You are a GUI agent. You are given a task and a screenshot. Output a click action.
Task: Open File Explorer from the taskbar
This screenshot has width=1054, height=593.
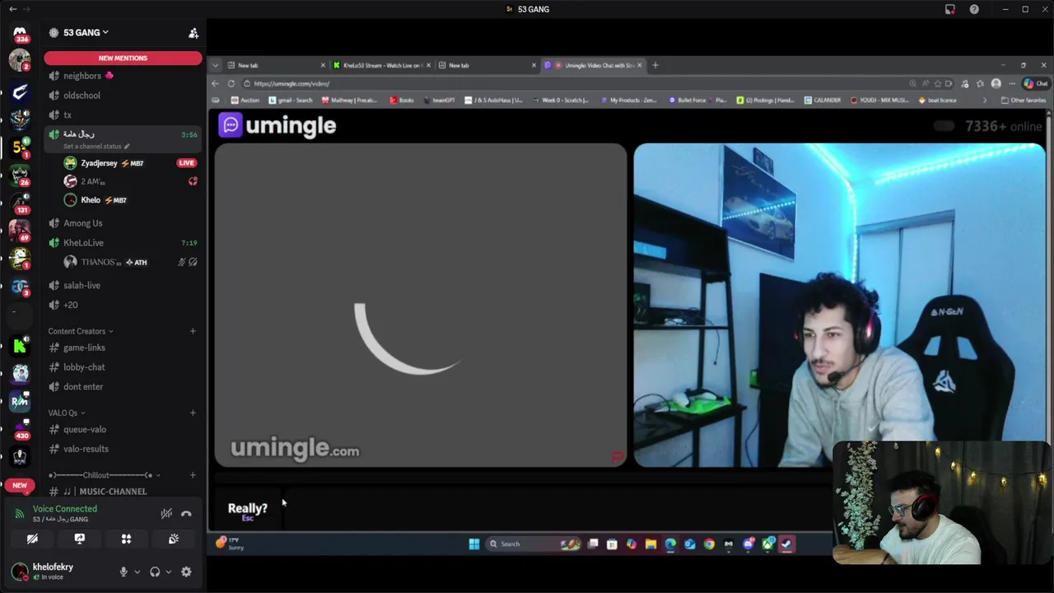(x=651, y=544)
